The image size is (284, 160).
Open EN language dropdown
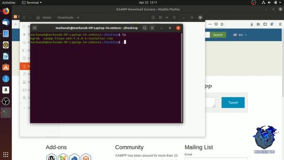[x=240, y=35]
